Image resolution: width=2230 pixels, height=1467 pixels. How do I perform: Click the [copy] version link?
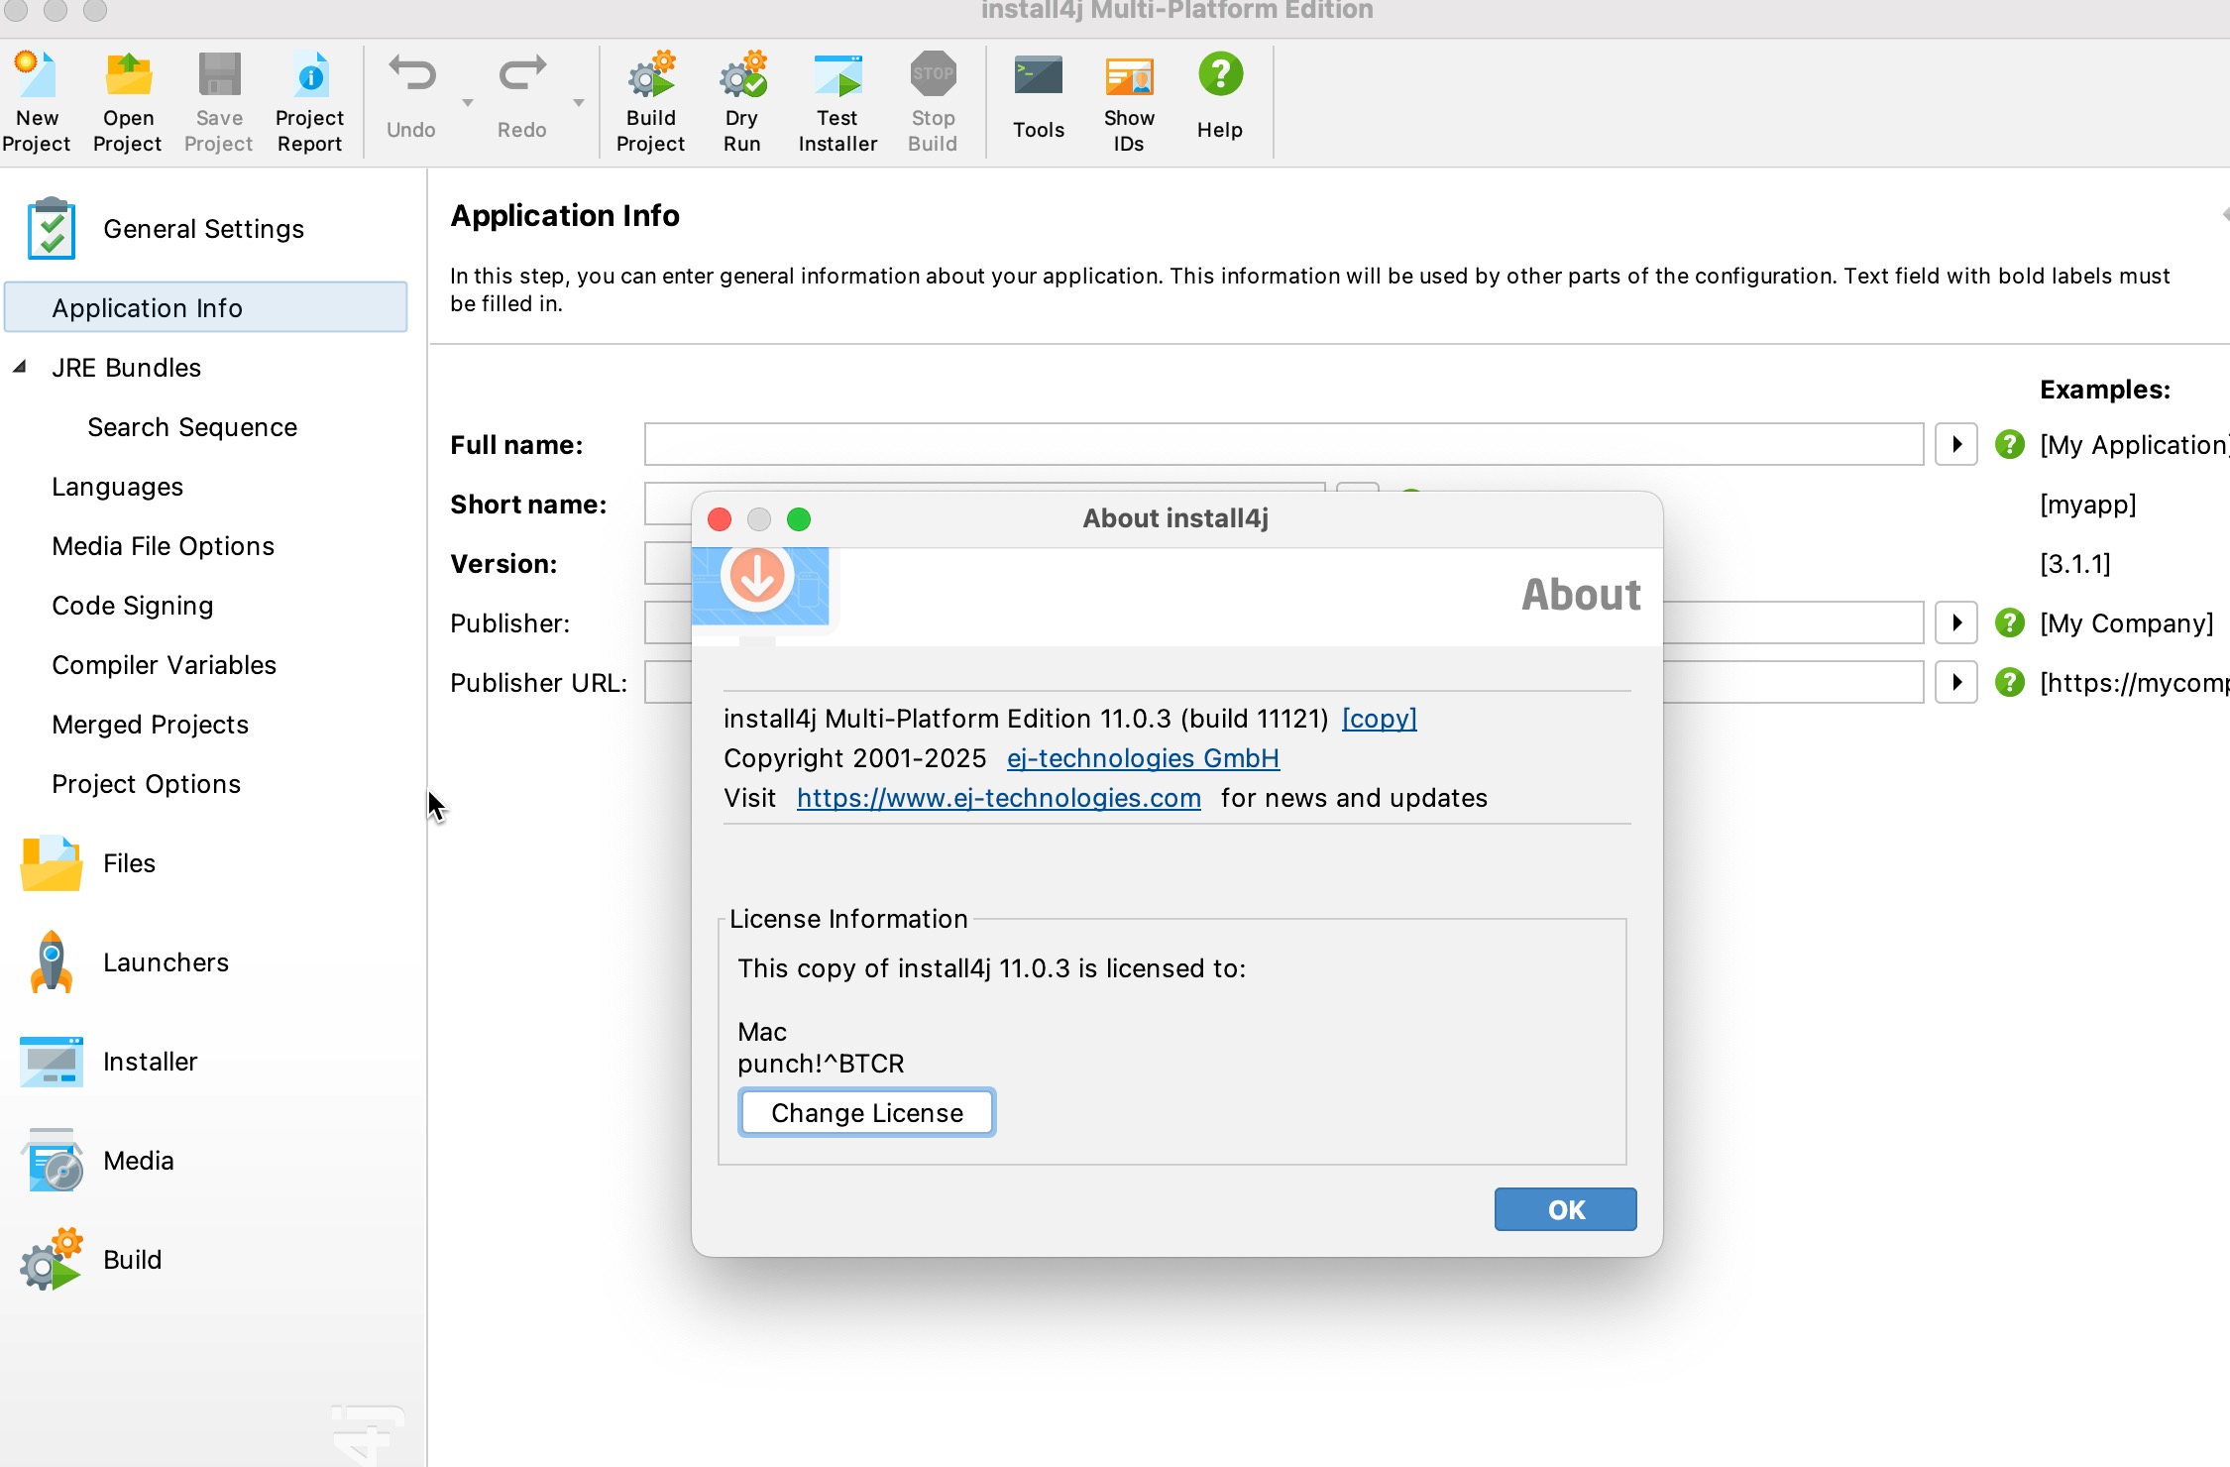point(1380,719)
